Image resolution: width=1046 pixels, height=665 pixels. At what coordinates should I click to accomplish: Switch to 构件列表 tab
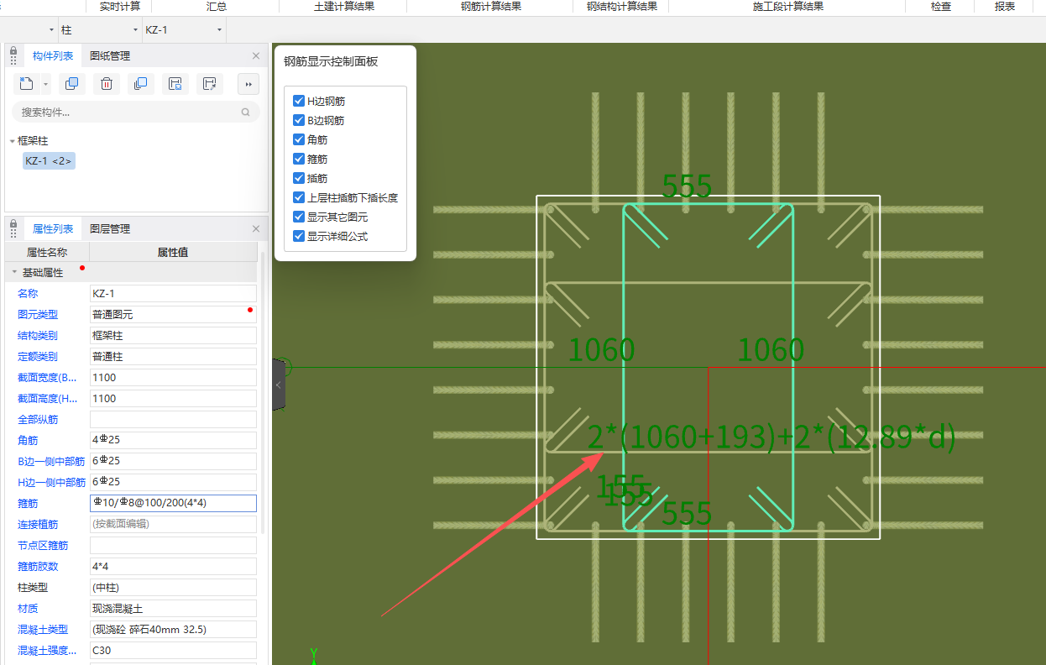pyautogui.click(x=53, y=56)
